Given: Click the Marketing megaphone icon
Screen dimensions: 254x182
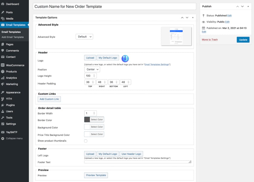Looking at the screenshot, I should coord(3,84).
